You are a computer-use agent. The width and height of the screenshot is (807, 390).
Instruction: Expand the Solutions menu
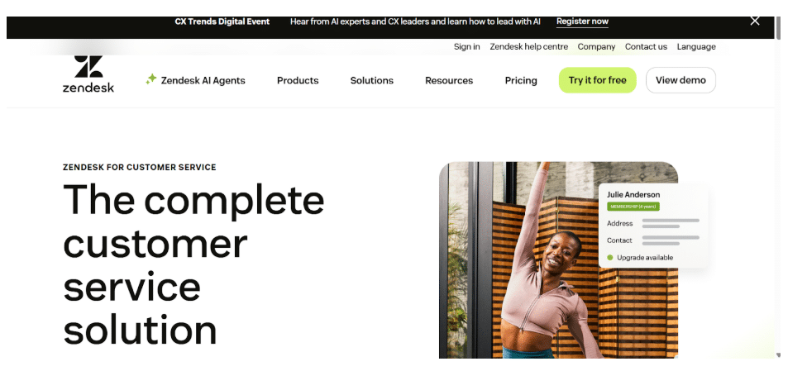(x=371, y=80)
